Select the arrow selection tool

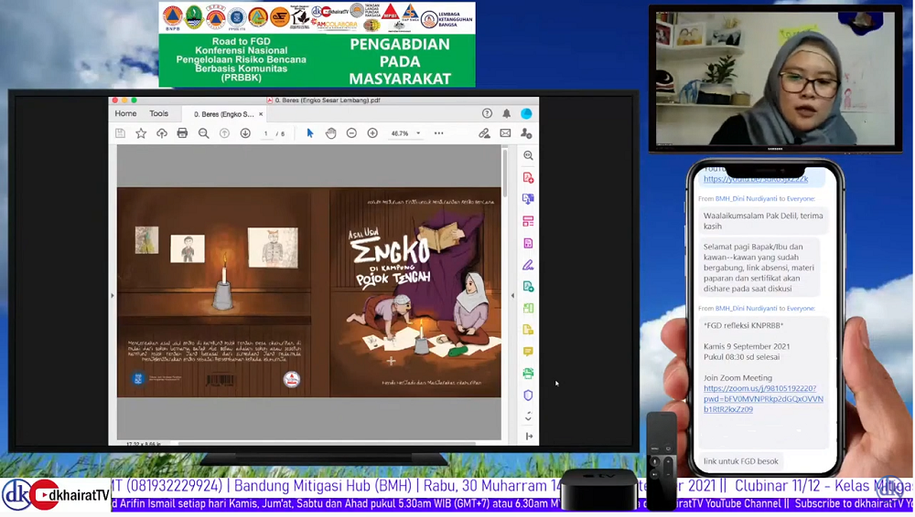pos(310,133)
